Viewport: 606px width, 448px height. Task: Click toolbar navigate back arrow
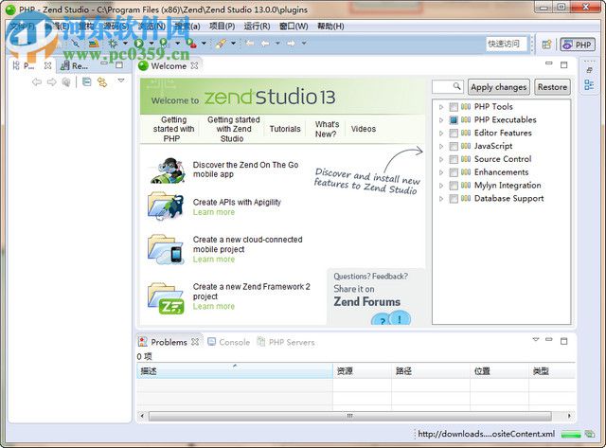[265, 44]
